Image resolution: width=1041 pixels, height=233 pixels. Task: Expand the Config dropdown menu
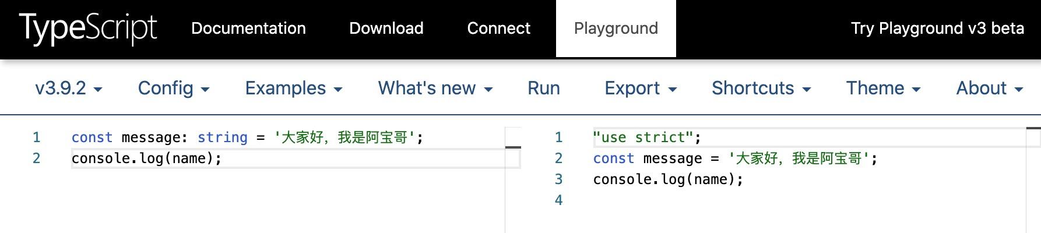(x=173, y=88)
